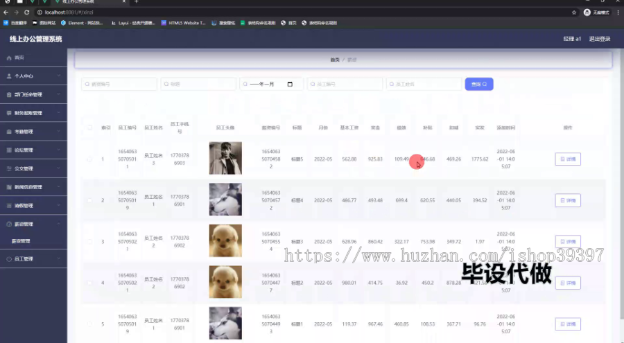This screenshot has width=624, height=343.
Task: Click 退出登录 in the header
Action: 600,39
